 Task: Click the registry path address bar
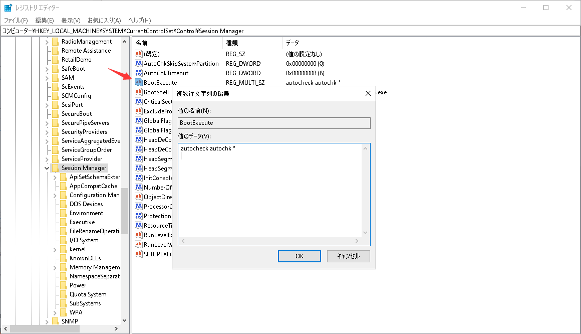290,31
